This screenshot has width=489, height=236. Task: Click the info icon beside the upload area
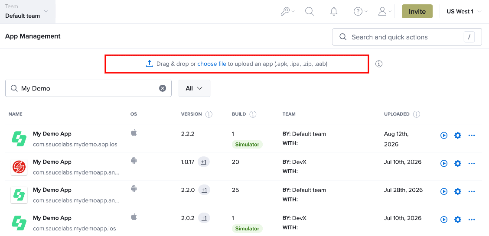pos(379,64)
